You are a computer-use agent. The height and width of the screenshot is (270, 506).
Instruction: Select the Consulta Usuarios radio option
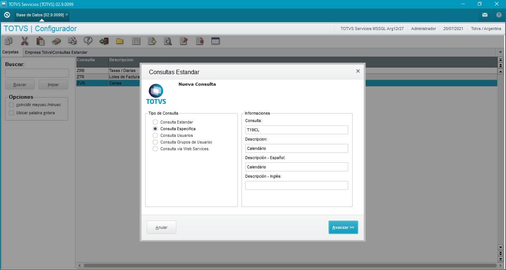tap(155, 135)
